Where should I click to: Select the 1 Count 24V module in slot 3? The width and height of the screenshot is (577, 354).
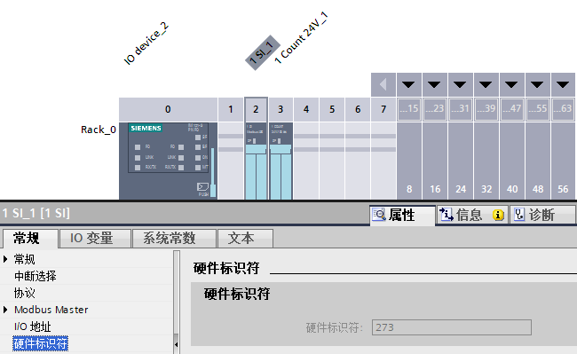(x=281, y=161)
